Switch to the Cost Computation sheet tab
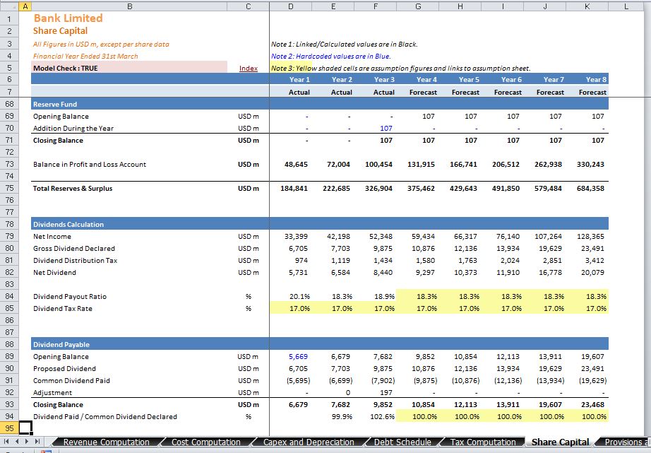 [206, 442]
